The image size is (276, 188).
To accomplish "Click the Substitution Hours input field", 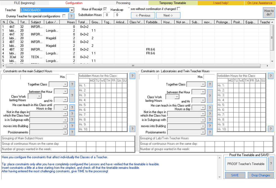I will (x=107, y=15).
